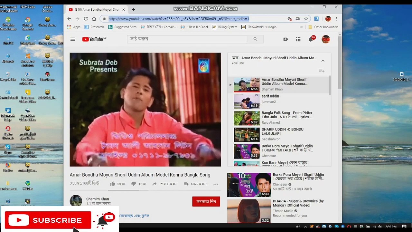Viewport: 412px width, 232px height.
Task: Click the address bar URL
Action: pos(179,19)
